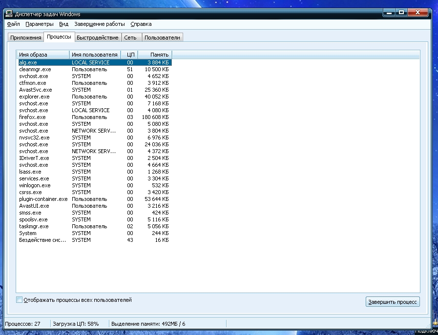
Task: Select the Бездействие системы process row
Action: coord(95,240)
